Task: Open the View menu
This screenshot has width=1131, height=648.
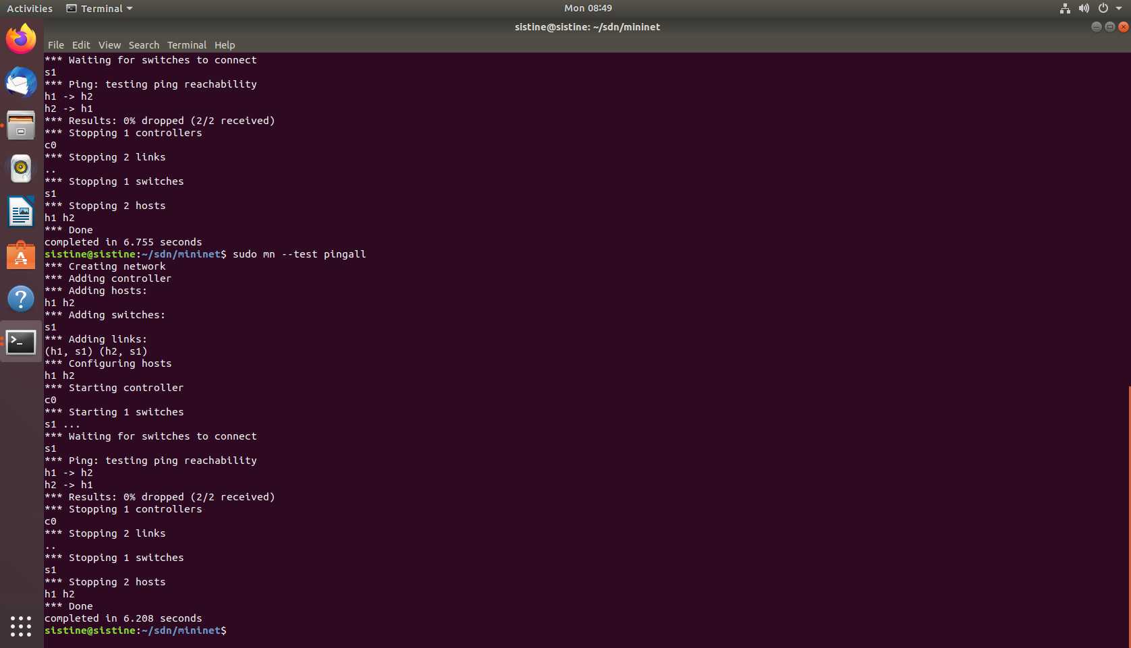Action: 109,45
